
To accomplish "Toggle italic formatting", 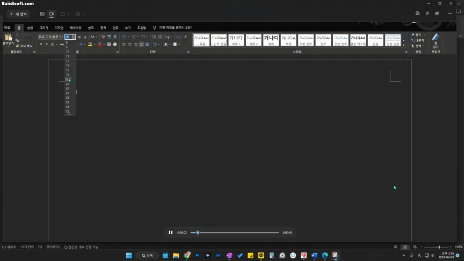I will pos(47,45).
